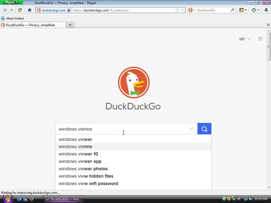
Task: Click the network tray icon
Action: [245, 199]
